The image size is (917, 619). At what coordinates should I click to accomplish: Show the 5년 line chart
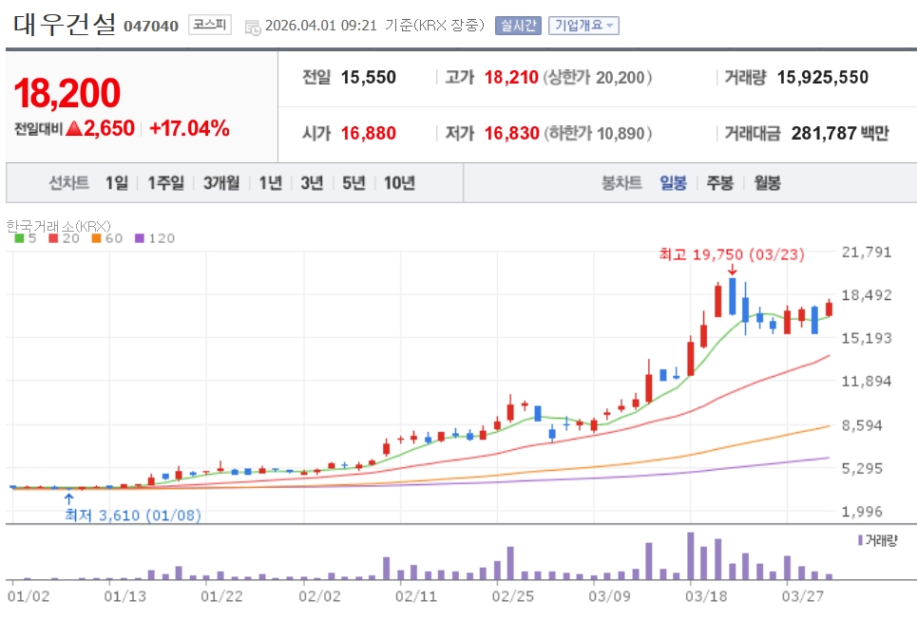point(353,183)
